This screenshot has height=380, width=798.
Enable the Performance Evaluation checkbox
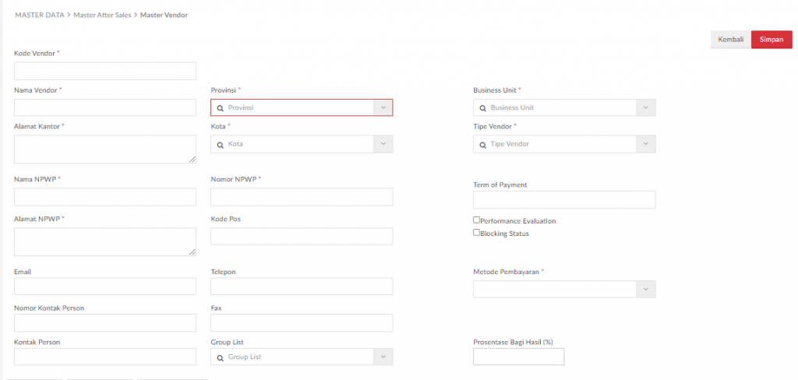[477, 220]
